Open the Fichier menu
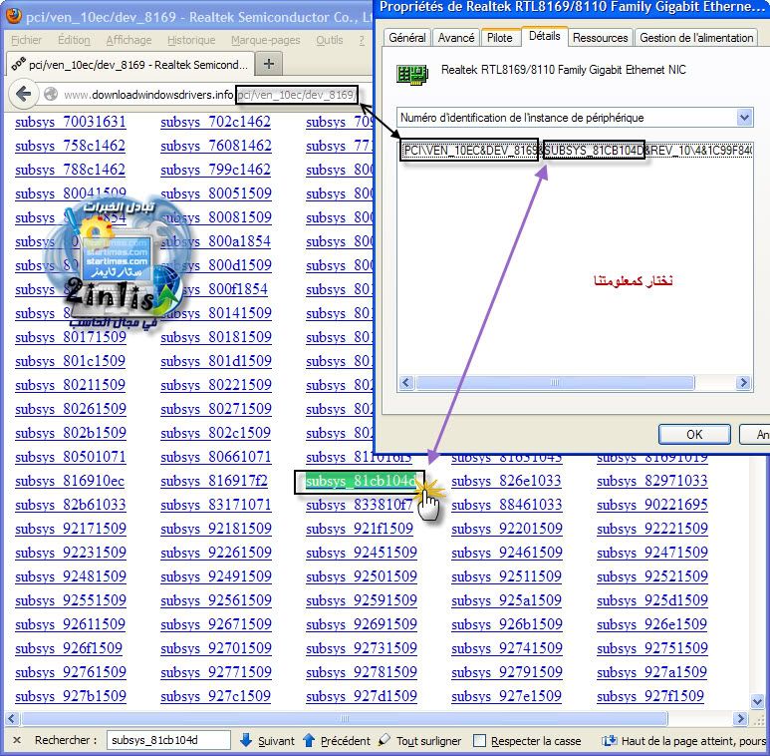 coord(27,40)
